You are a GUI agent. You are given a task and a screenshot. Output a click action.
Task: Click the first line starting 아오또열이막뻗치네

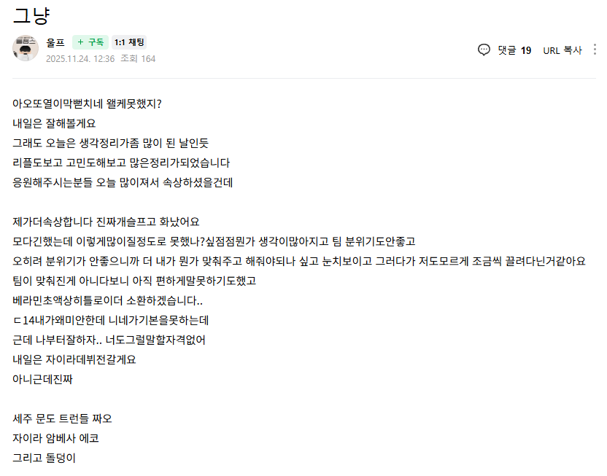(x=87, y=104)
